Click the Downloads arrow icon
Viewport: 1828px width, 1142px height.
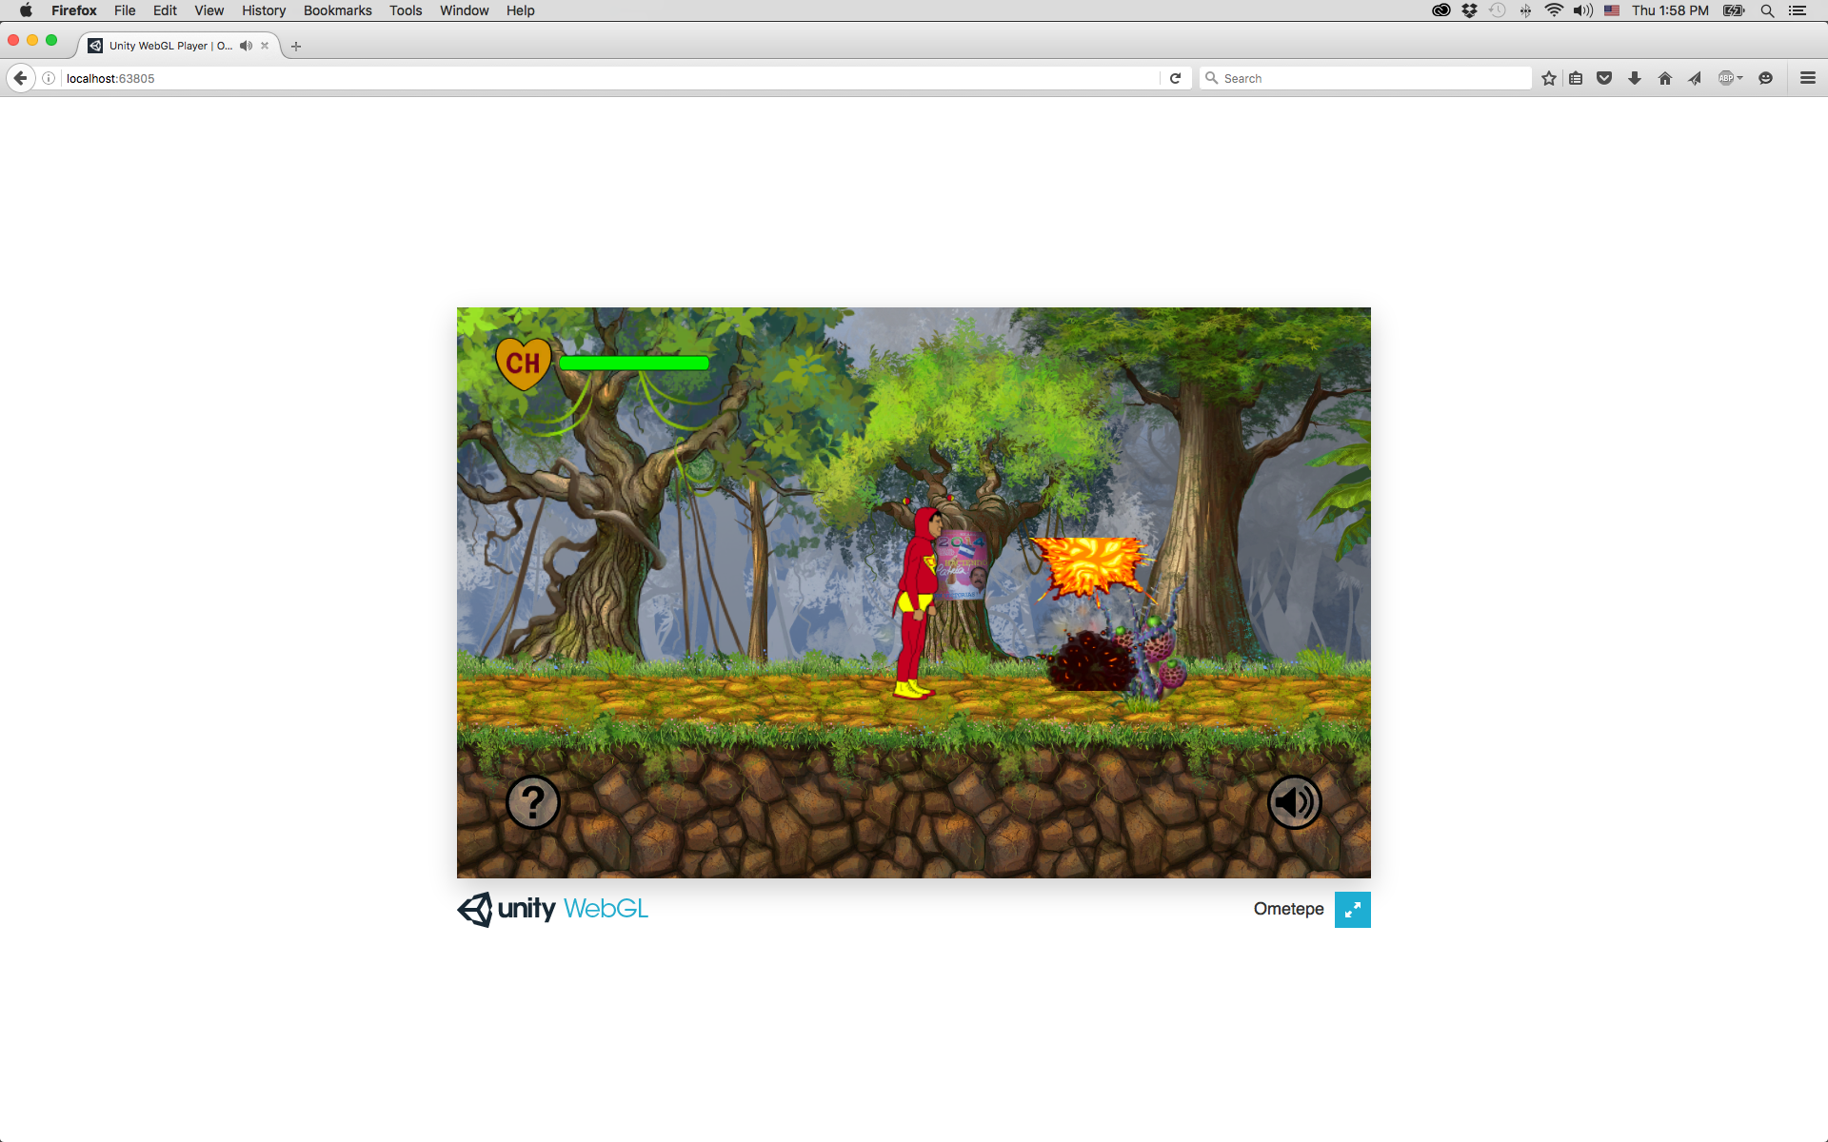1634,78
